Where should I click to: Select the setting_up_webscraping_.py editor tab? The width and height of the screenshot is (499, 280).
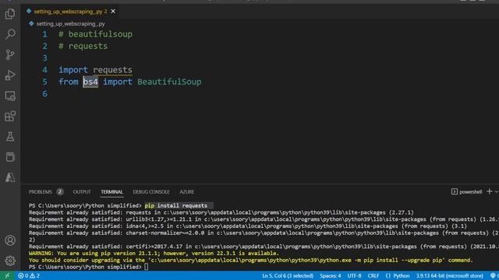pyautogui.click(x=70, y=12)
